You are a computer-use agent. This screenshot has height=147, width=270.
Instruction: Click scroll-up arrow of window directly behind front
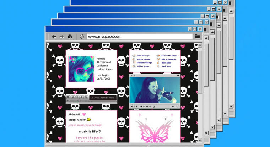206,38
